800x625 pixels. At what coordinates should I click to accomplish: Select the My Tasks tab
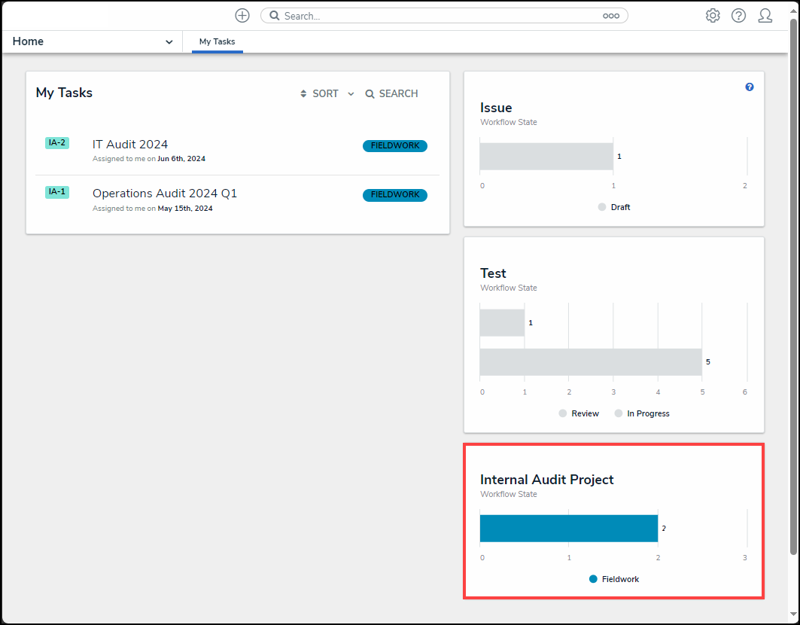(x=217, y=42)
